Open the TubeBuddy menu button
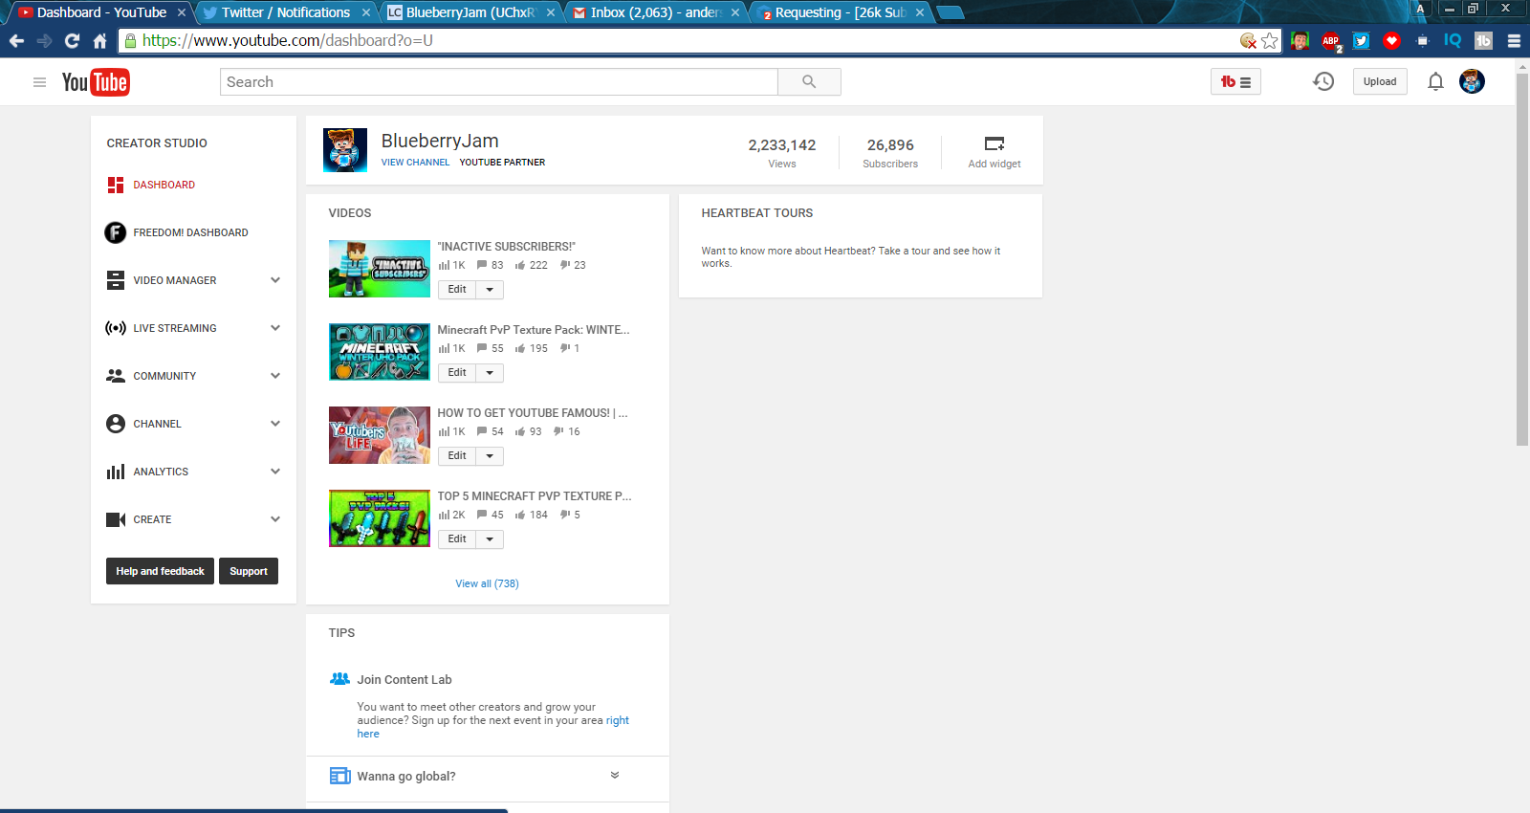This screenshot has width=1530, height=813. [1235, 82]
